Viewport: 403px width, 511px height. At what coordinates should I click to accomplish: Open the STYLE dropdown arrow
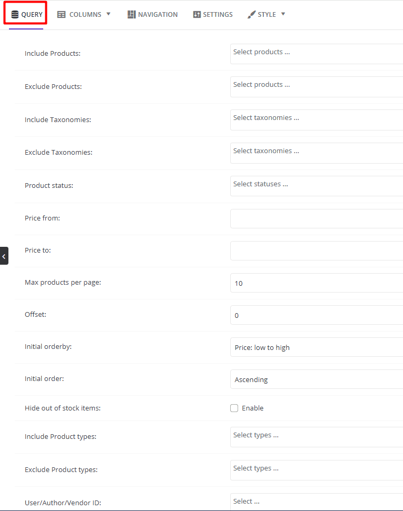[283, 15]
